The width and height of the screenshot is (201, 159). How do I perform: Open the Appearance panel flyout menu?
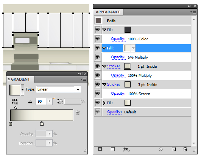pyautogui.click(x=193, y=12)
